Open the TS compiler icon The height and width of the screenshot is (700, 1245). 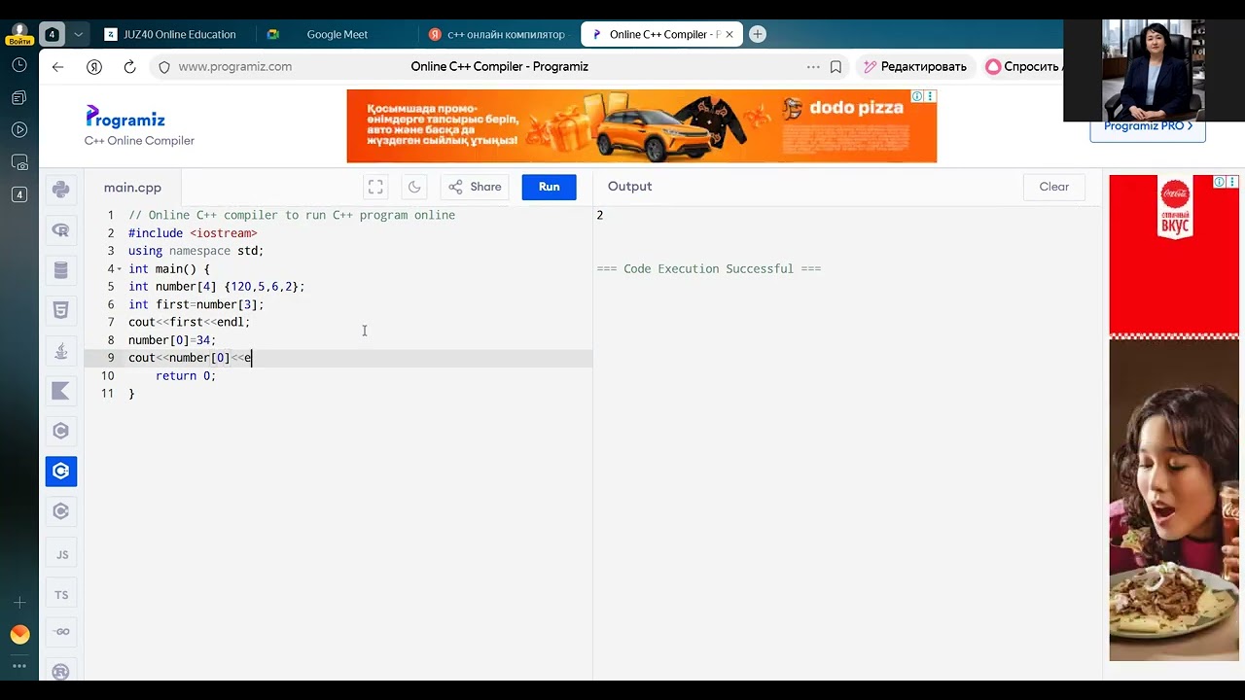[61, 595]
